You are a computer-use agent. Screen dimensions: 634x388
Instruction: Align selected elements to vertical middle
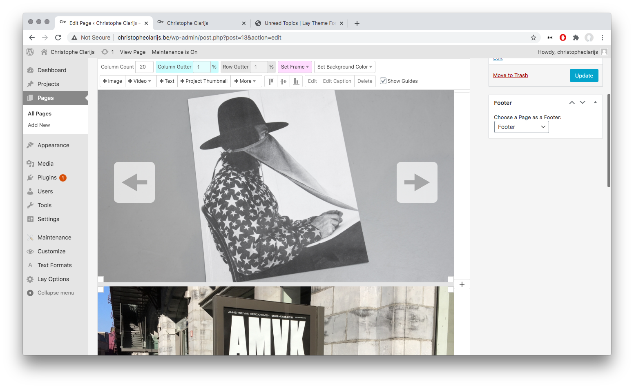283,81
